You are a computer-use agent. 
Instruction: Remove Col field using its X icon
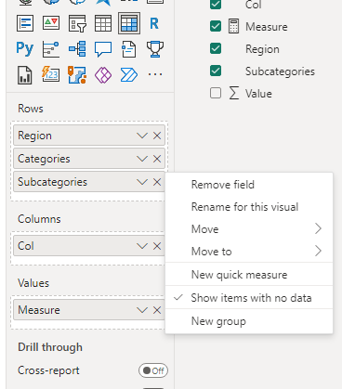[x=157, y=246]
